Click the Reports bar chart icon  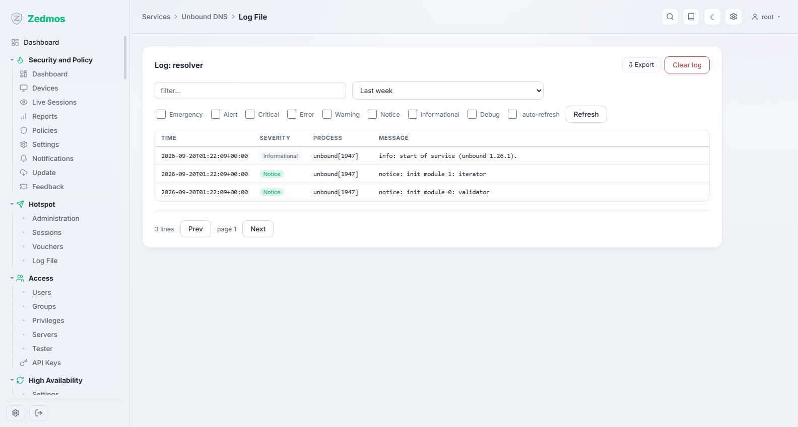pos(24,116)
